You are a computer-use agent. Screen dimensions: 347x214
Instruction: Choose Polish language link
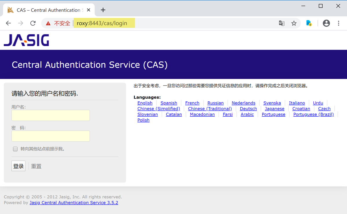[143, 120]
